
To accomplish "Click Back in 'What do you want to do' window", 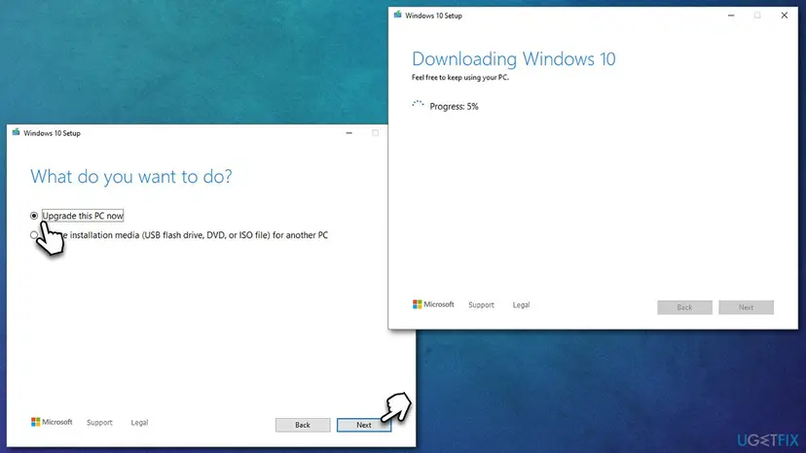I will pos(303,425).
